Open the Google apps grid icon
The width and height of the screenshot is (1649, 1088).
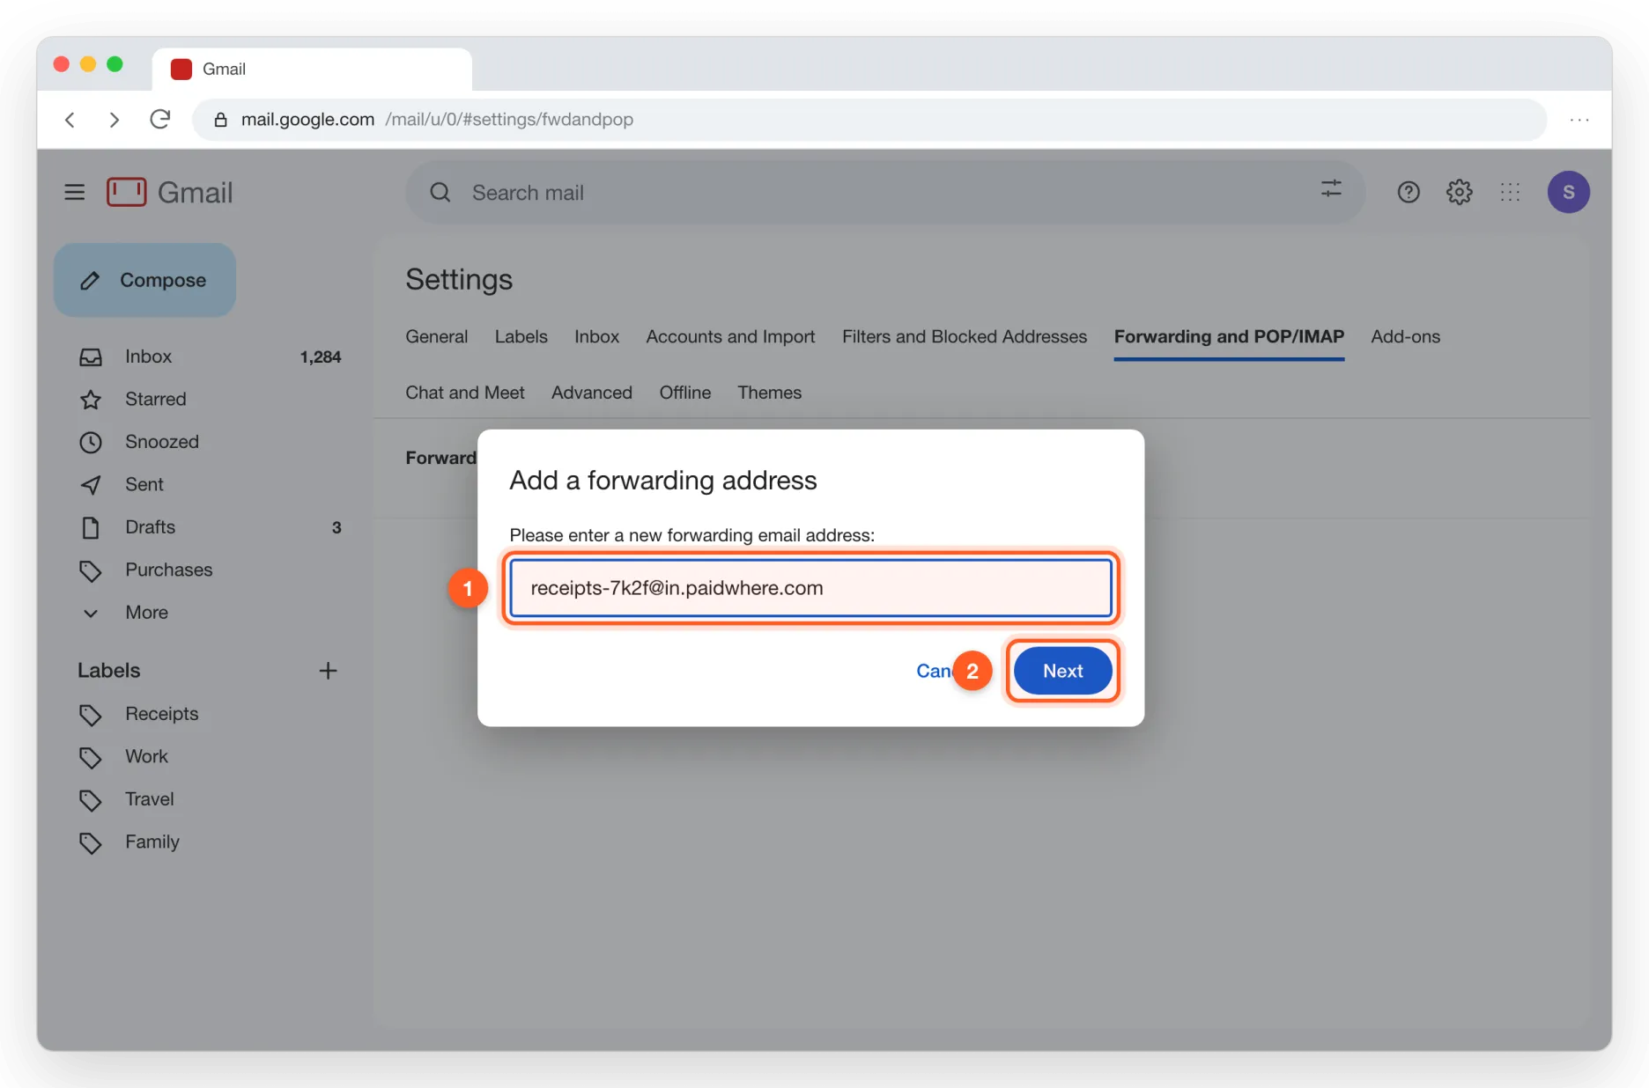1511,192
